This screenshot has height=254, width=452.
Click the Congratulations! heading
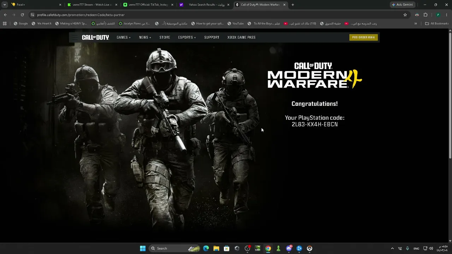click(315, 104)
